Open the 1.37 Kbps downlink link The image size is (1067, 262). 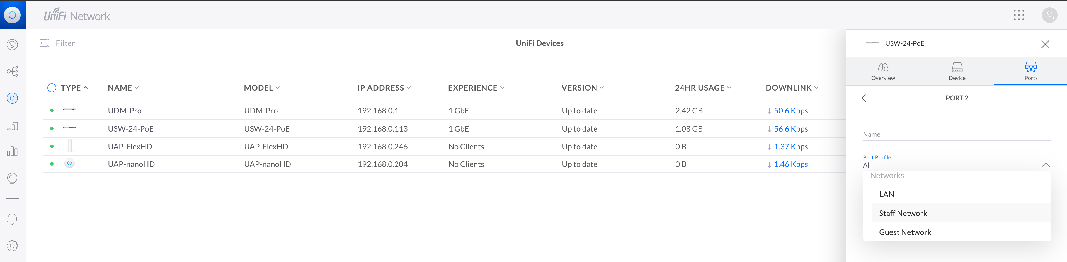coord(791,147)
